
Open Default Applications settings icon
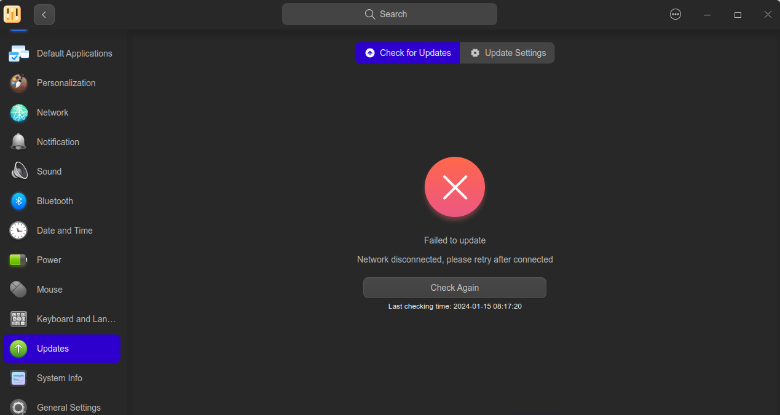[18, 53]
